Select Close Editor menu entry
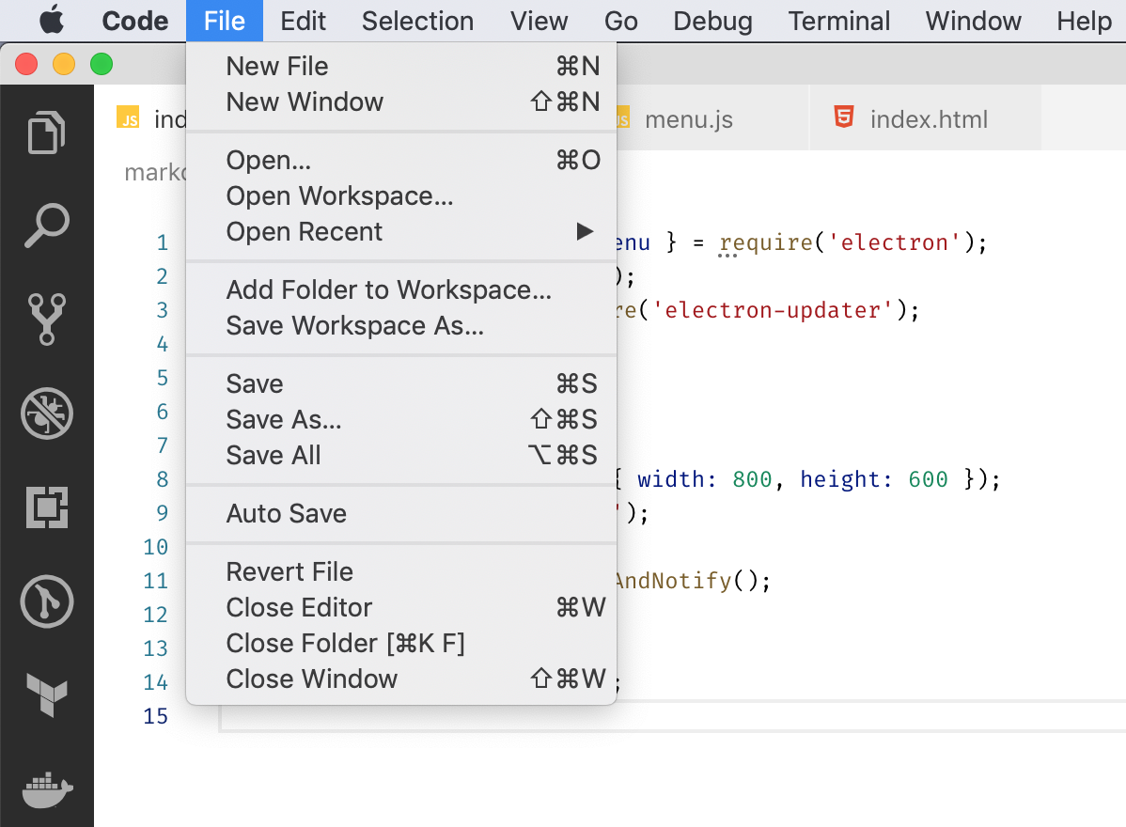 400,608
